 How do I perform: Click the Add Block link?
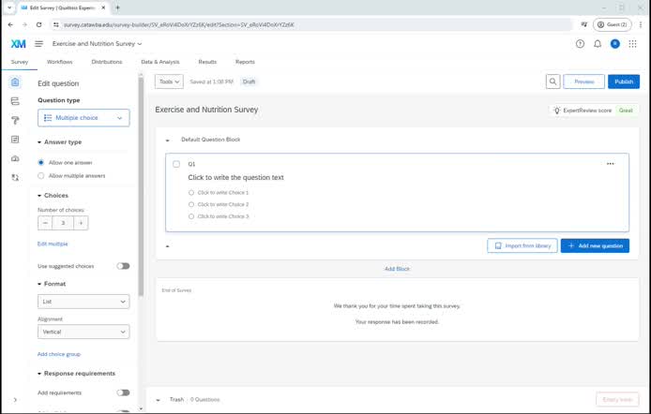(397, 269)
